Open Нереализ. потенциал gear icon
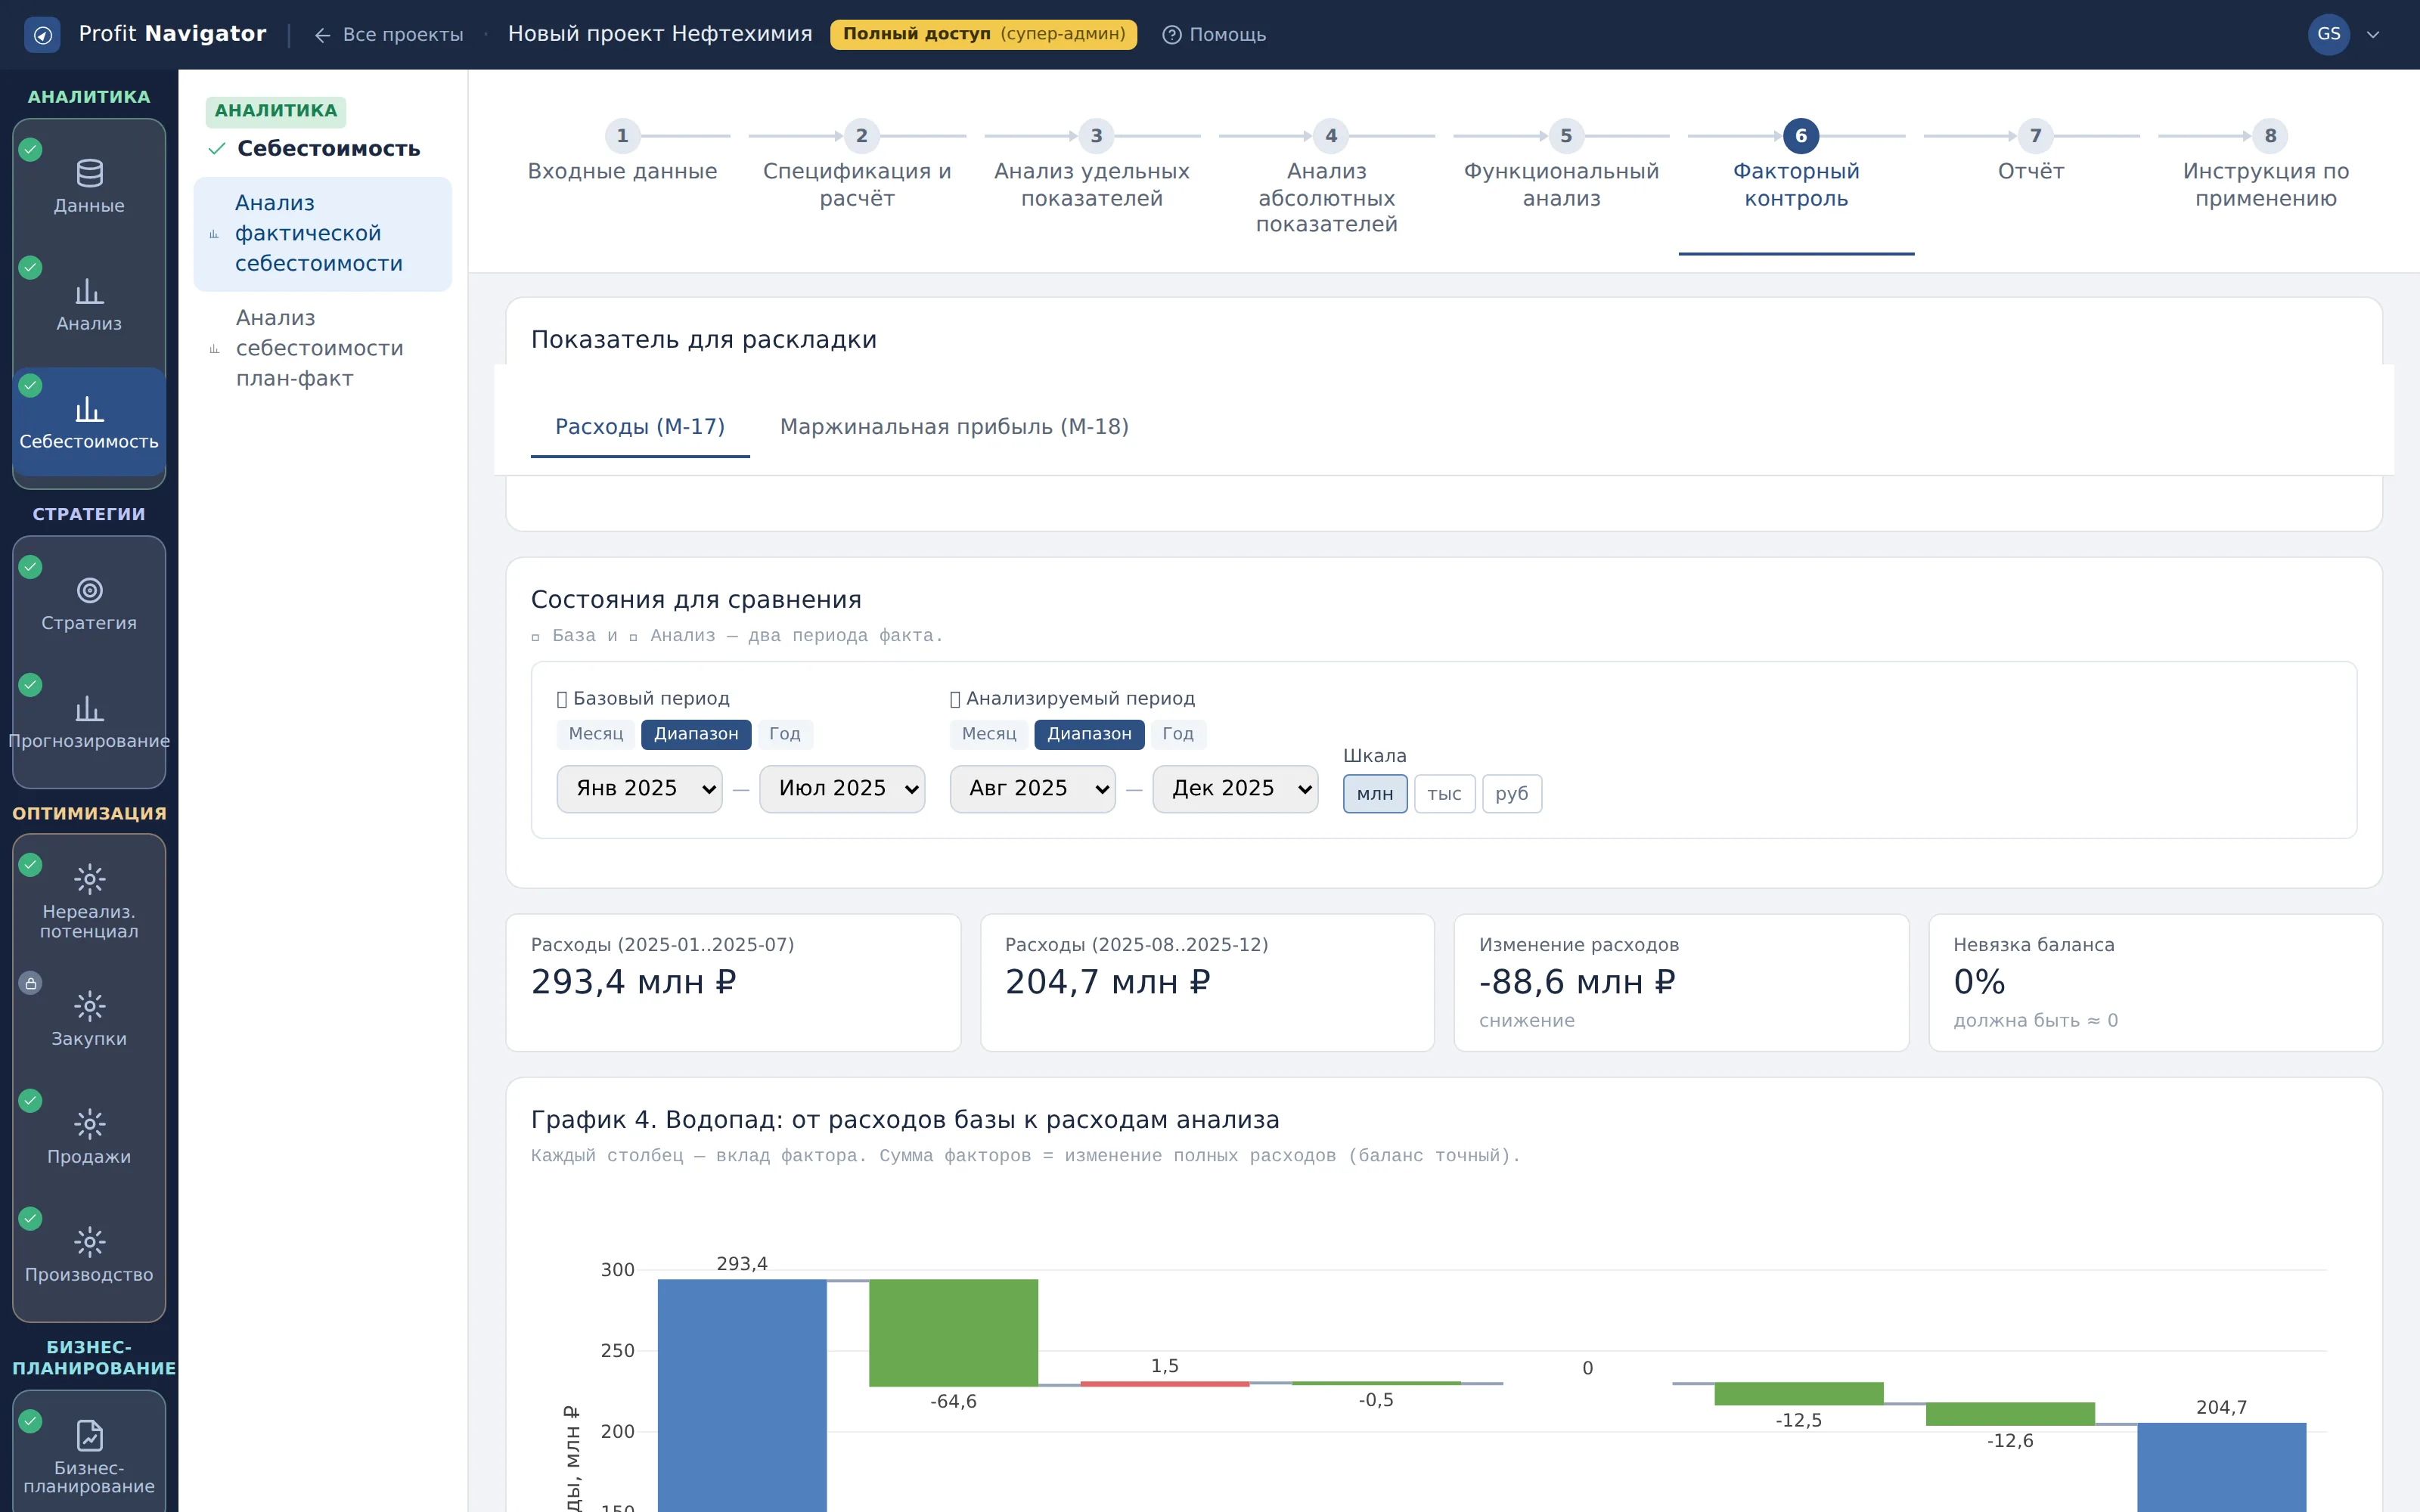 tap(89, 879)
